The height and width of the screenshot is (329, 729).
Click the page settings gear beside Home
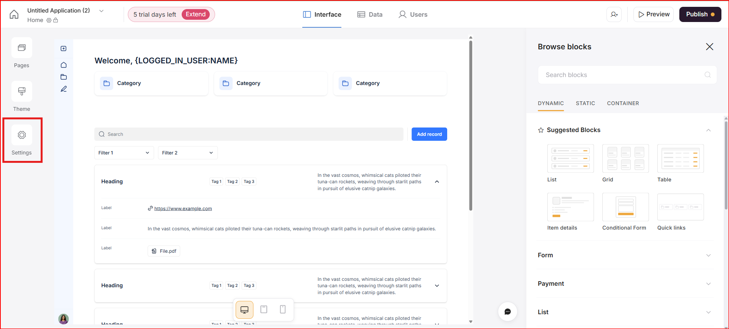49,20
